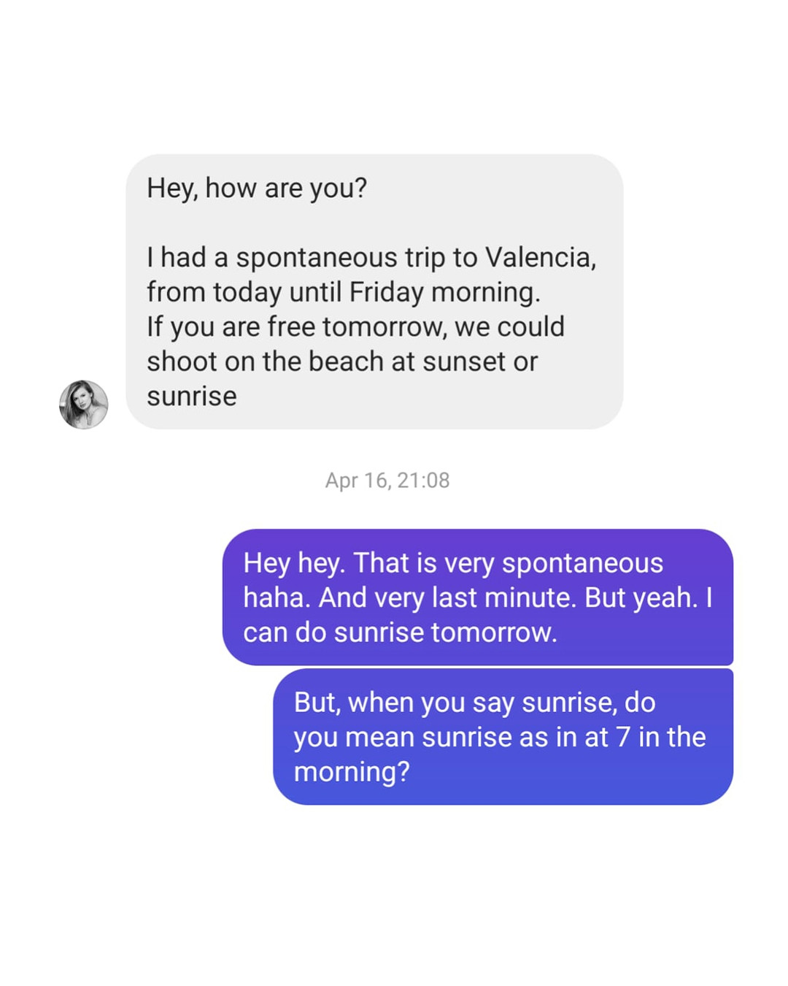Click the word 'spontaneous' in purple bubble
788x986 pixels.
pyautogui.click(x=582, y=563)
